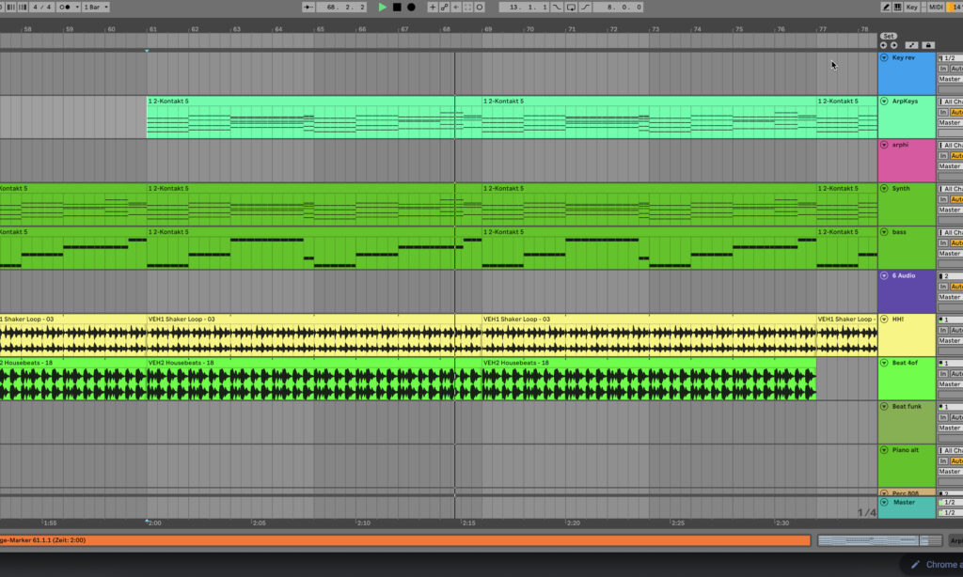Screen dimensions: 963x577
Task: Toggle the Follow playback icon
Action: click(308, 8)
